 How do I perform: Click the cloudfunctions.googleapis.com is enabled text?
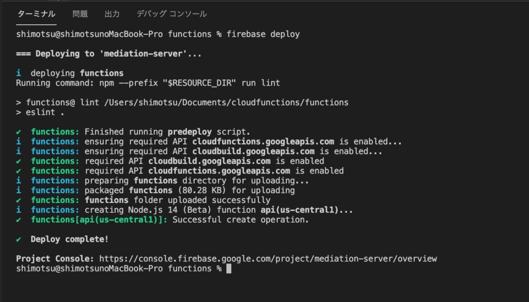[x=246, y=171]
